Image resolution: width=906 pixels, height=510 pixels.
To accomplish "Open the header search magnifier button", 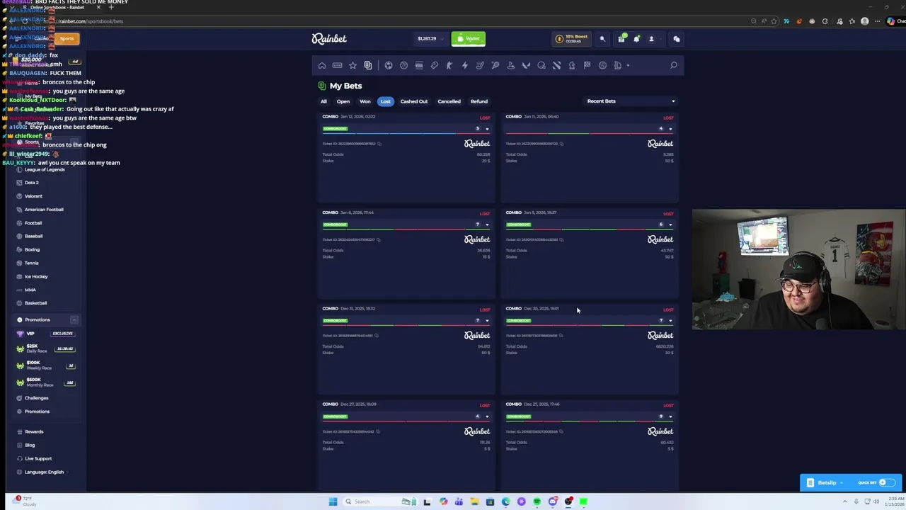I will click(602, 39).
